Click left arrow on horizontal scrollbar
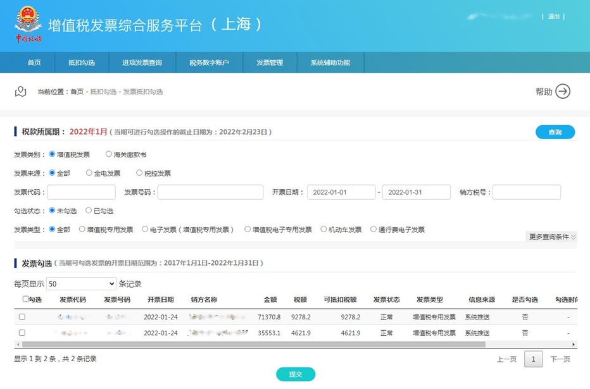Screen dimensions: 590x389 pos(18,345)
